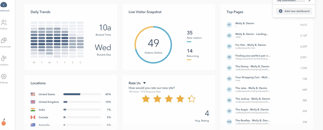Select the fifth empty rating star

[x=191, y=99]
